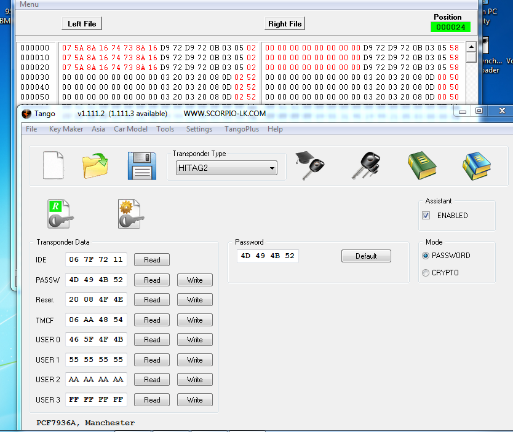Select hex offset row 000030

34,77
